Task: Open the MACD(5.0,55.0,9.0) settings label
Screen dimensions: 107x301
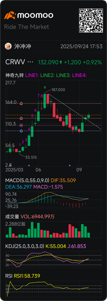Action: (27, 180)
